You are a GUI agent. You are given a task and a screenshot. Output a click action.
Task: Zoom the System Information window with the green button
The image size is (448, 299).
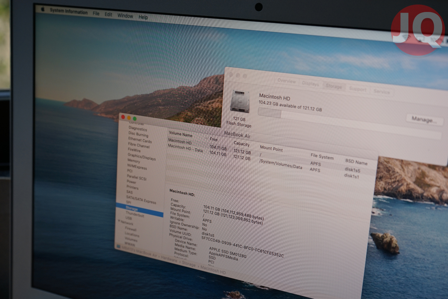click(135, 119)
